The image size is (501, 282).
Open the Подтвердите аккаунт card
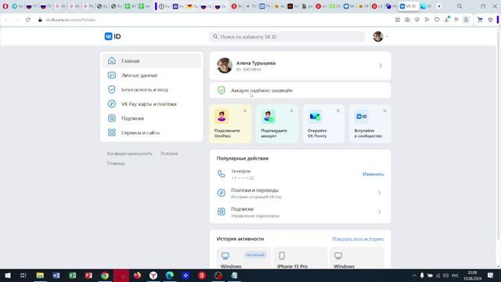pos(277,124)
